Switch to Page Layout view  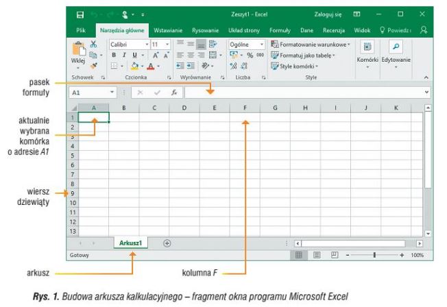pyautogui.click(x=317, y=255)
